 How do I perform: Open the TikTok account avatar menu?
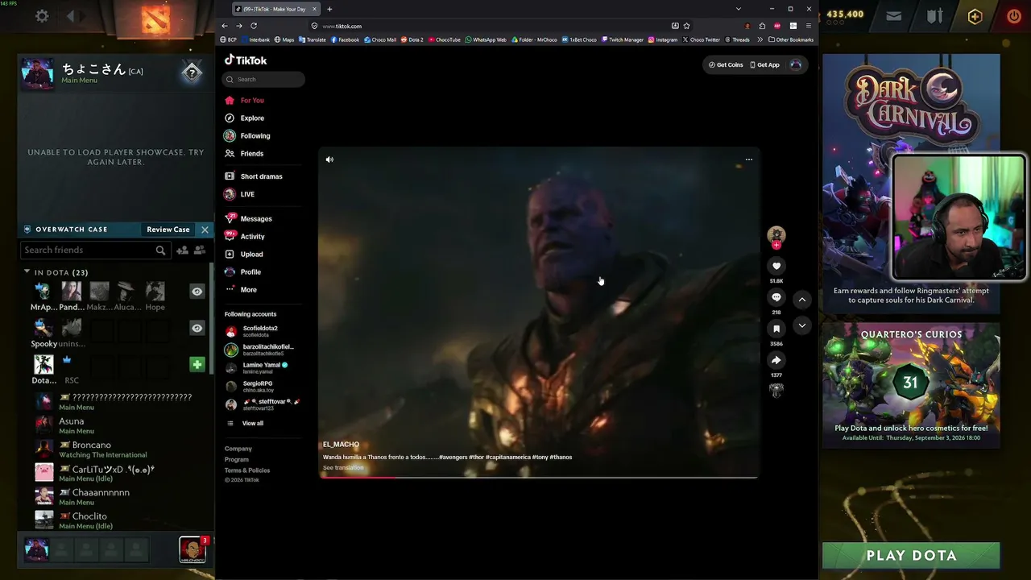(796, 64)
